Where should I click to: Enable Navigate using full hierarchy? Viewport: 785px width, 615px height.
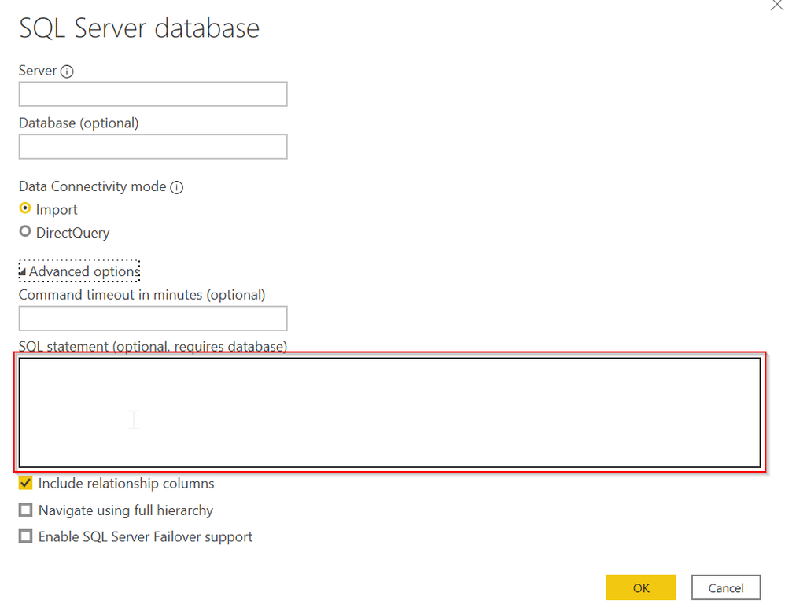coord(25,510)
